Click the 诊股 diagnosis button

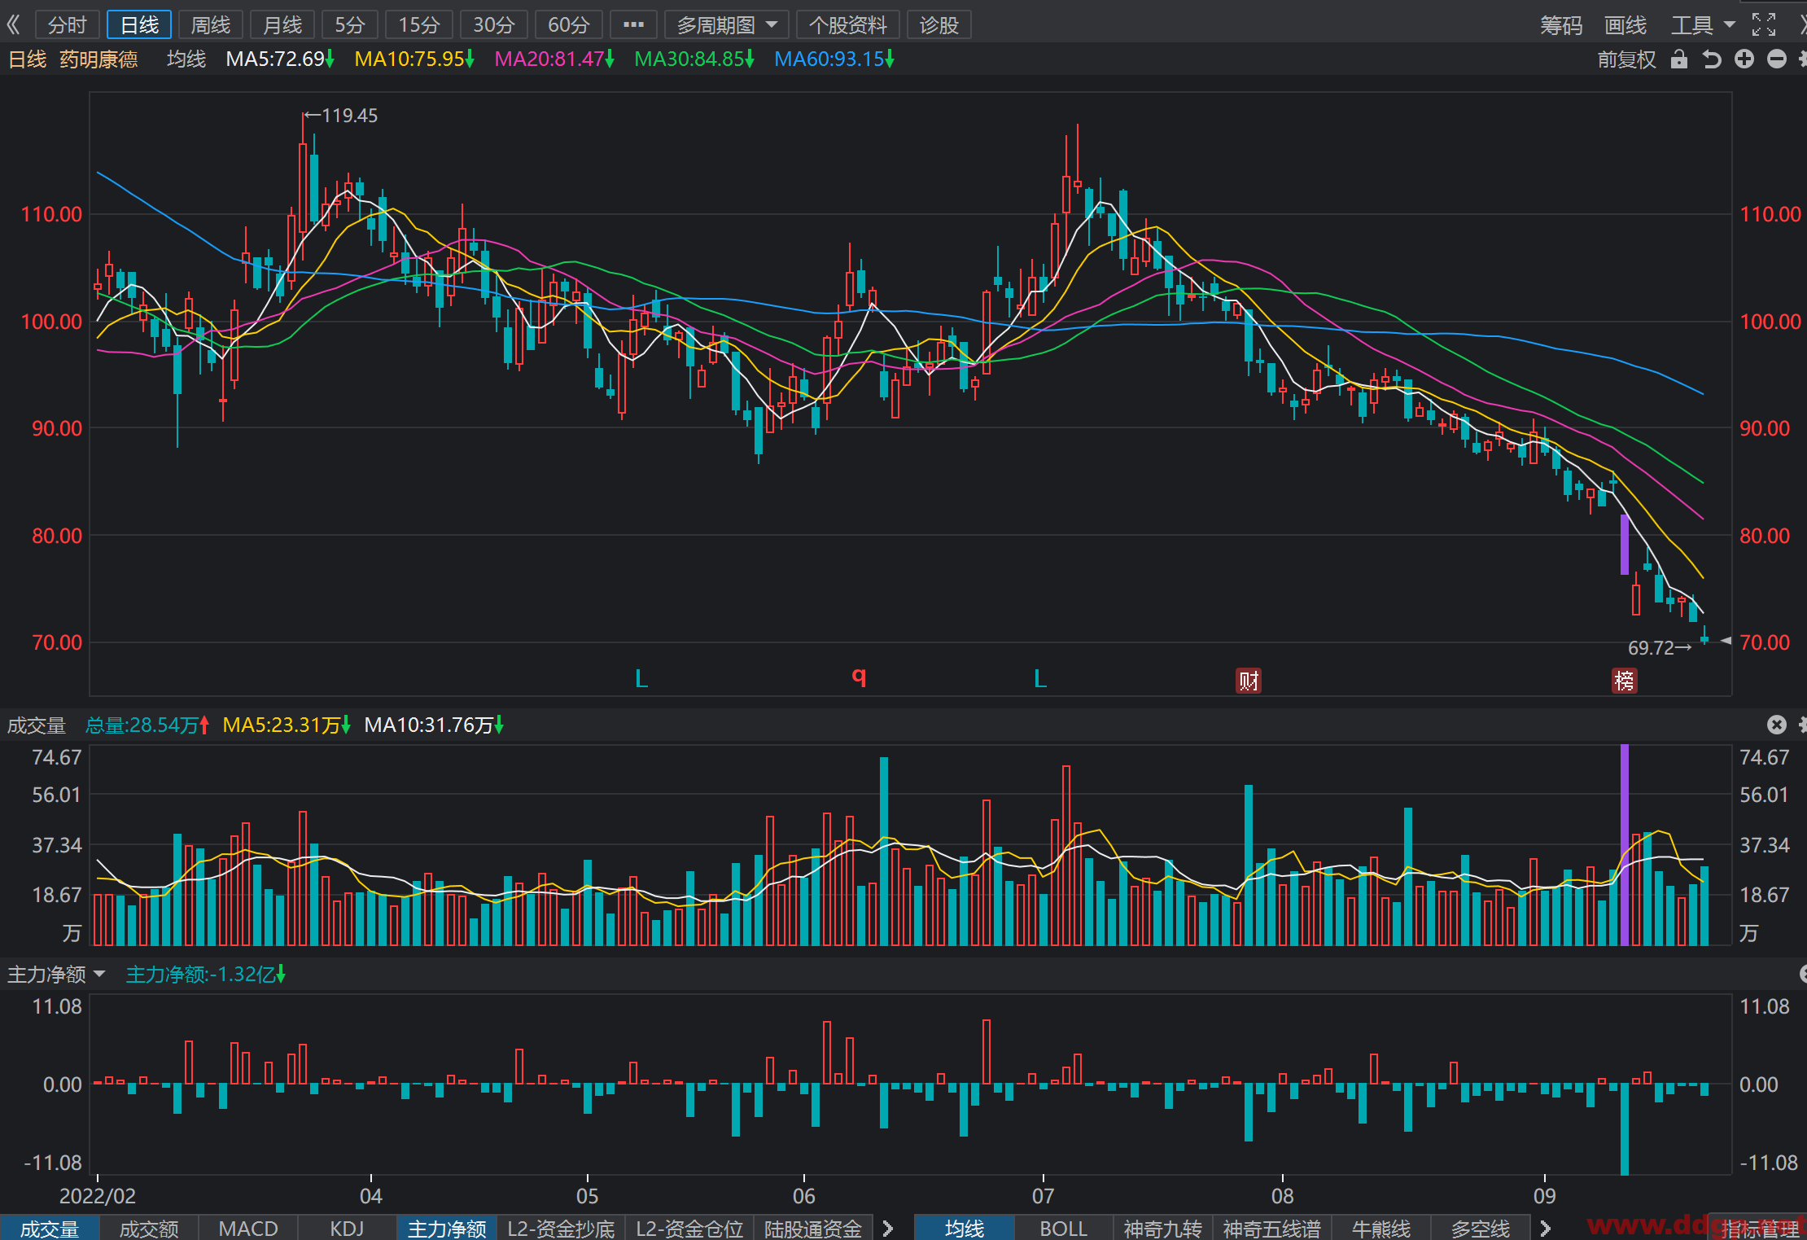tap(939, 25)
